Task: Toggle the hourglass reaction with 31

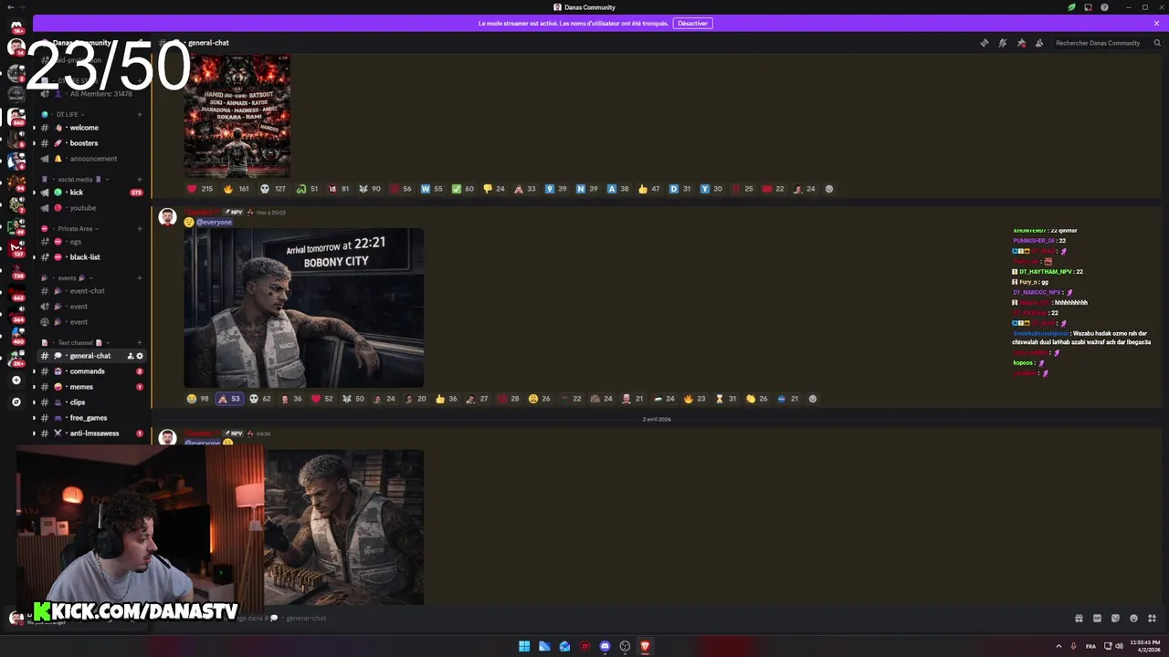Action: pyautogui.click(x=726, y=399)
